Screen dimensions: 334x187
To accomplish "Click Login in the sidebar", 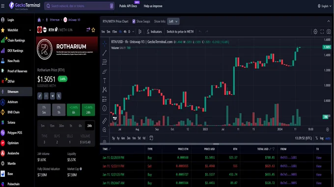I will 11,20.
